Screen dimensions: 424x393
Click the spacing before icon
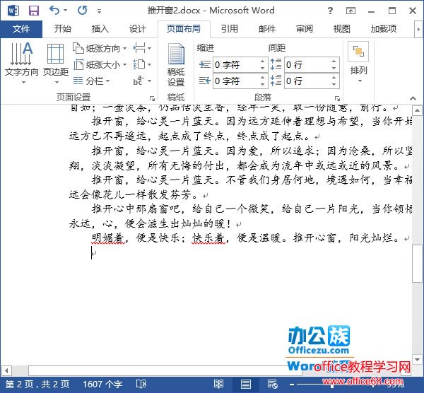(276, 64)
